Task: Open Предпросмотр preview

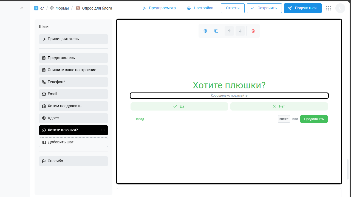Action: tap(159, 8)
